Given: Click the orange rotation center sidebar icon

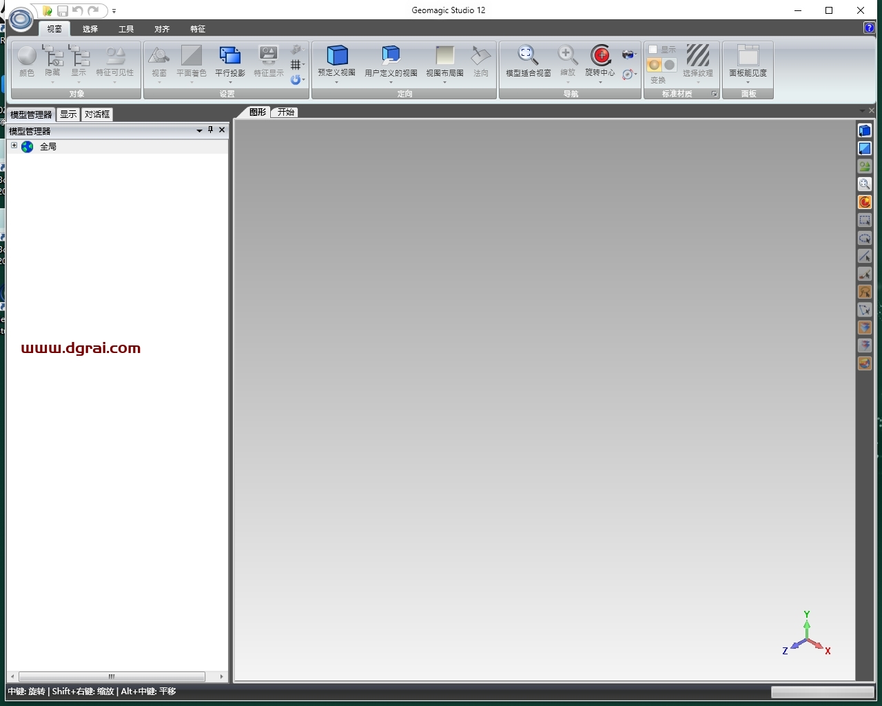Looking at the screenshot, I should pos(865,202).
